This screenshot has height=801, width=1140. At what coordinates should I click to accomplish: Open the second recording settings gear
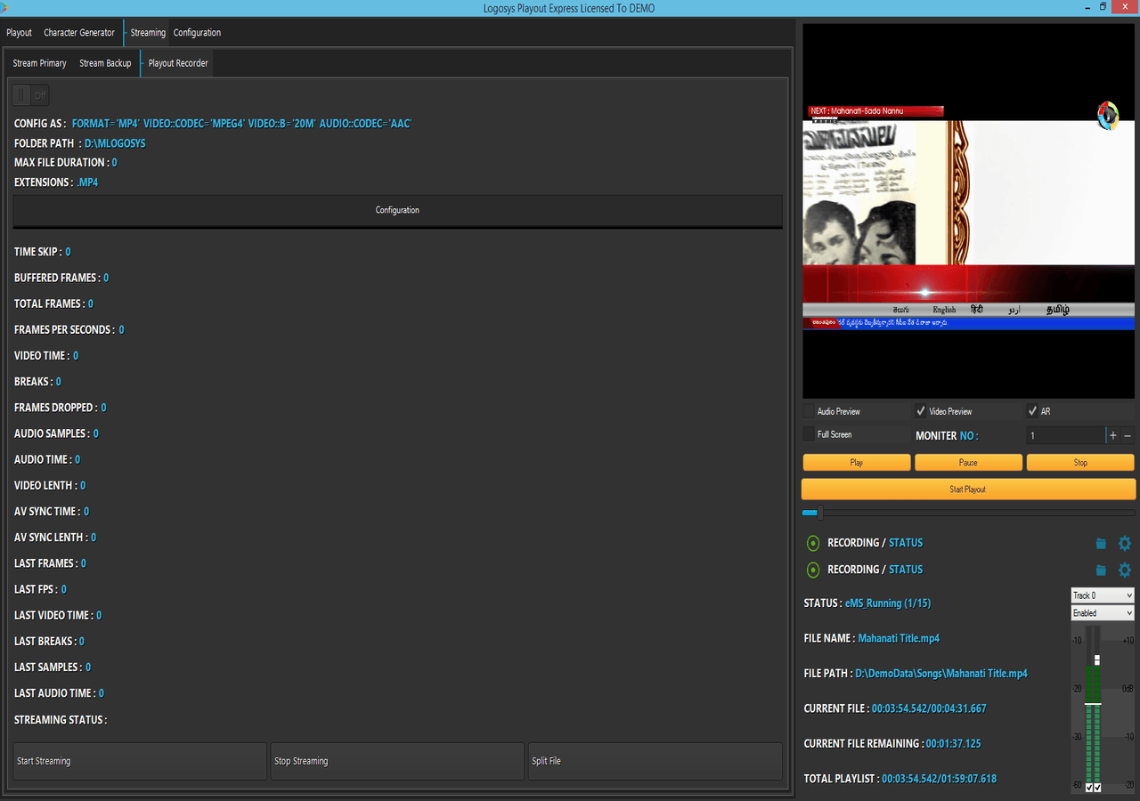point(1124,570)
